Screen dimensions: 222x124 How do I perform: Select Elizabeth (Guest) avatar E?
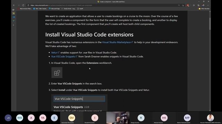point(95,118)
